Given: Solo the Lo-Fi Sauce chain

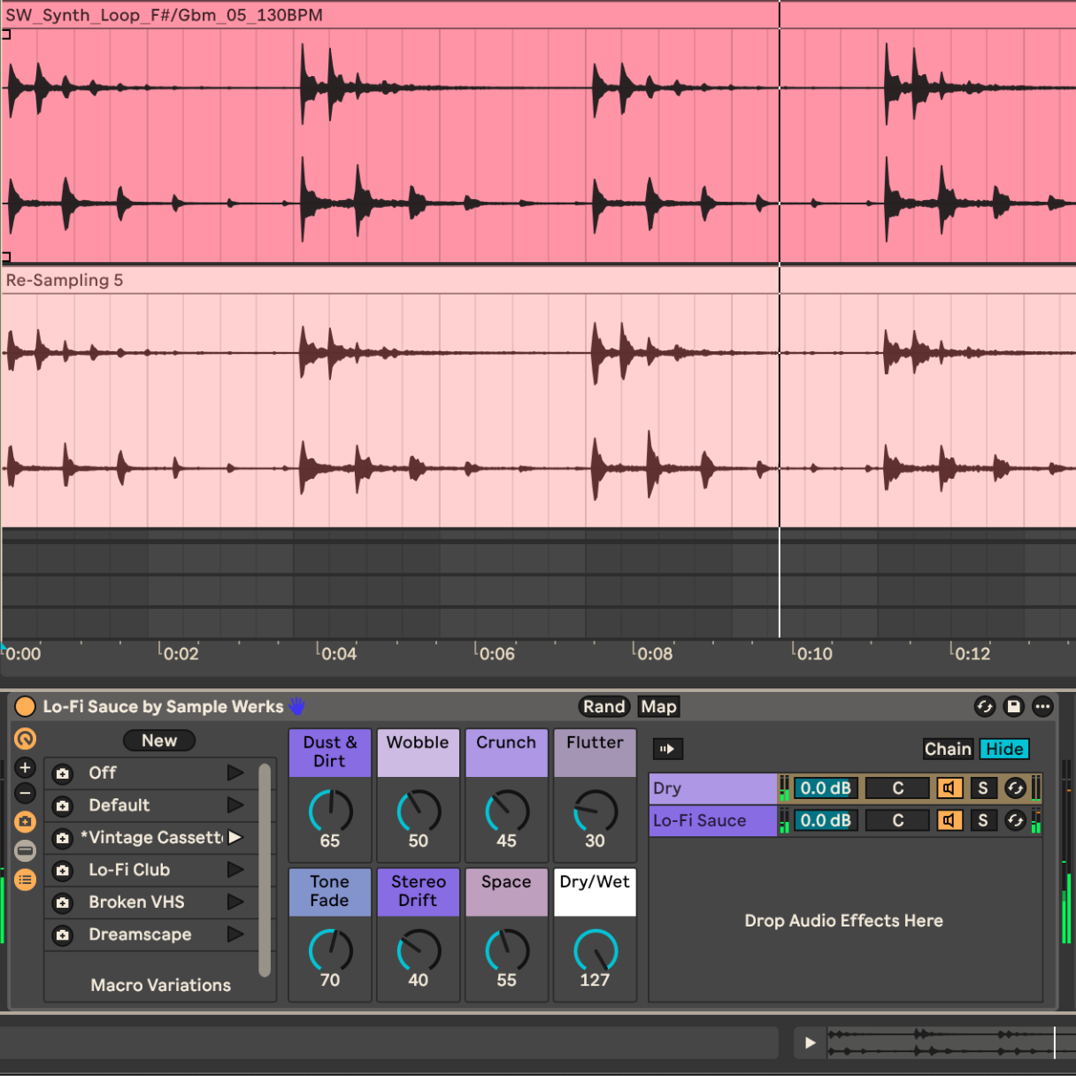Looking at the screenshot, I should [982, 821].
